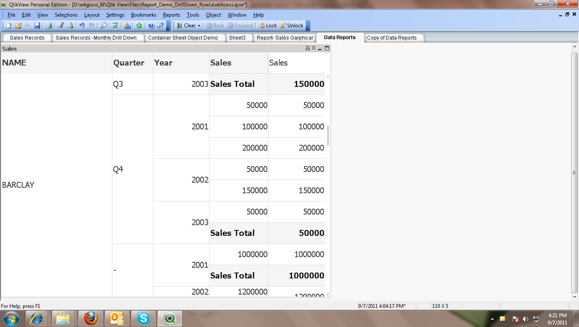Open Help Topics question mark icon
This screenshot has height=327, width=579.
click(151, 26)
